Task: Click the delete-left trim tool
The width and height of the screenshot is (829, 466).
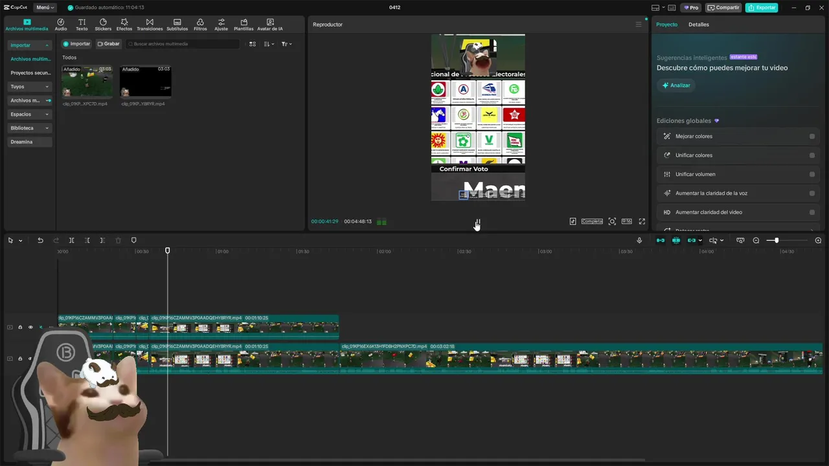Action: [87, 240]
